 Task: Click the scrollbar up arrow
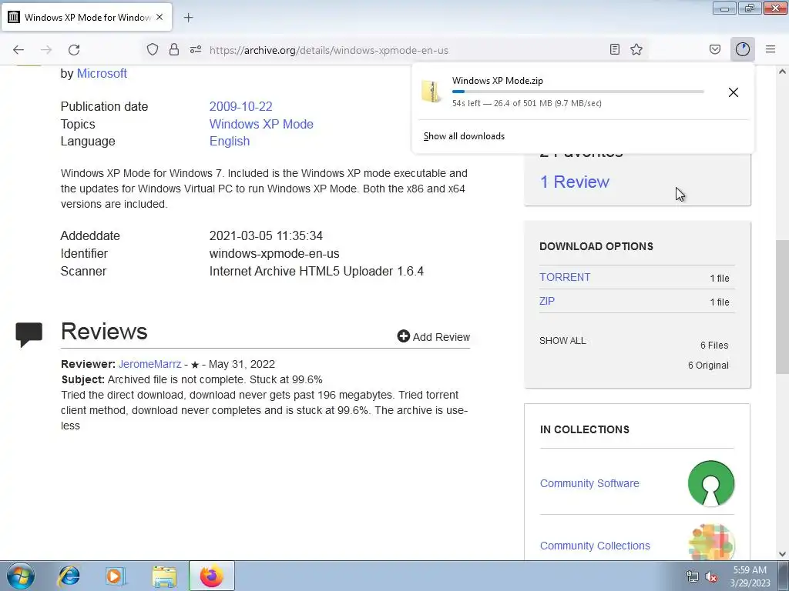click(782, 72)
